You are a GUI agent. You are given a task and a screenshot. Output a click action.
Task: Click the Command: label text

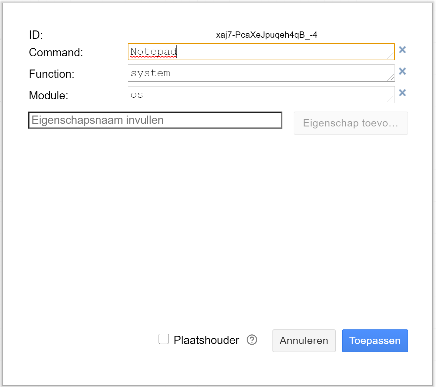click(56, 52)
